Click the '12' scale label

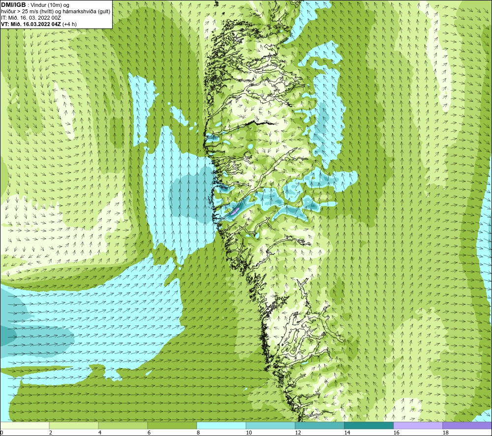click(298, 433)
